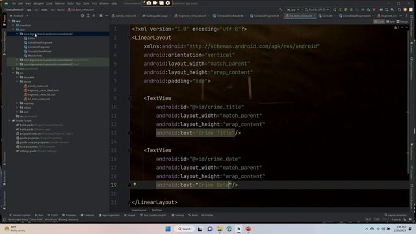Collapse the app module tree node
416x234 pixels.
[10, 21]
